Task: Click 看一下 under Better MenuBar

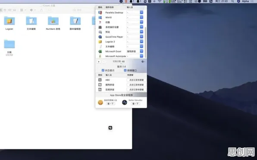Action: [135, 104]
